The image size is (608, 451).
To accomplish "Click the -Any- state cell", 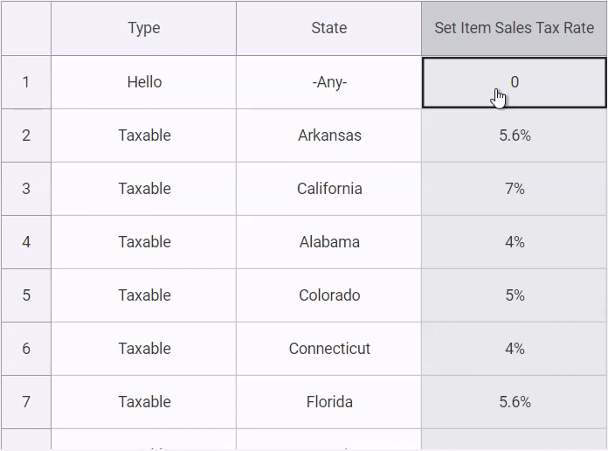I will tap(328, 82).
